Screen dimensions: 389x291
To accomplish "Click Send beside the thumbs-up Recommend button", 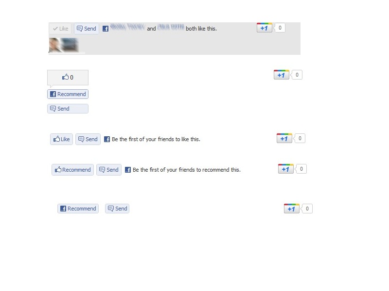I will click(x=109, y=170).
